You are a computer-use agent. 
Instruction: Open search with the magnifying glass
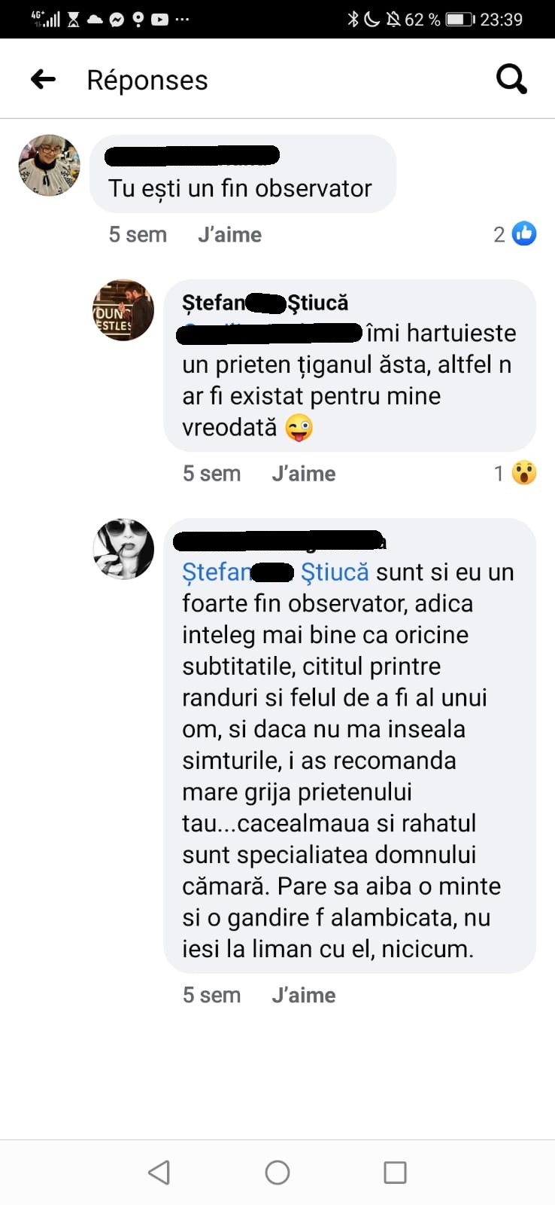pos(511,78)
